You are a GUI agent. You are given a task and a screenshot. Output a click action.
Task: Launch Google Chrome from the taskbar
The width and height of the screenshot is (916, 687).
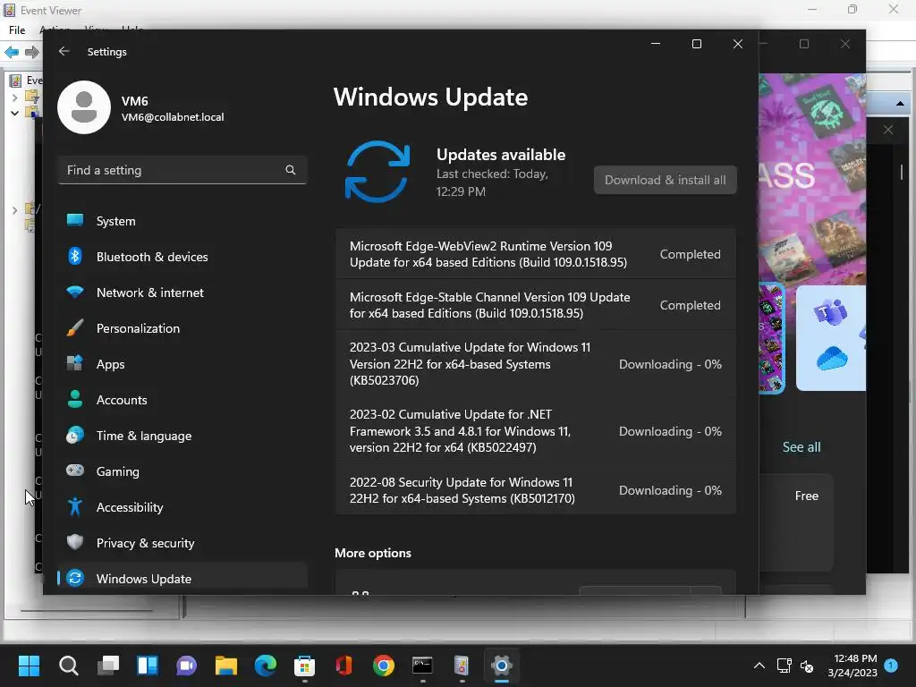pos(384,666)
